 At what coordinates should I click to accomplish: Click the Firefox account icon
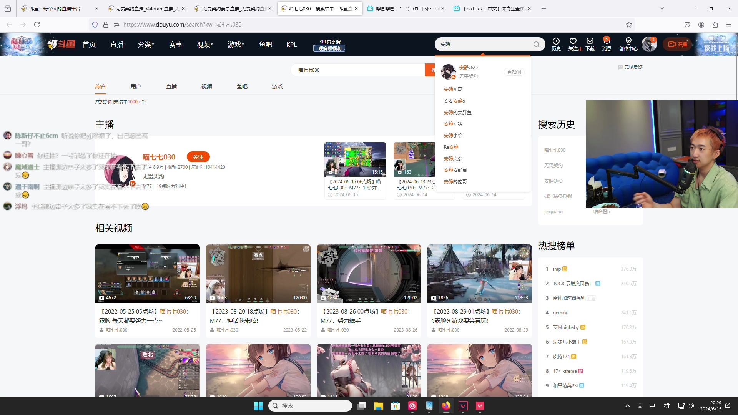701,25
